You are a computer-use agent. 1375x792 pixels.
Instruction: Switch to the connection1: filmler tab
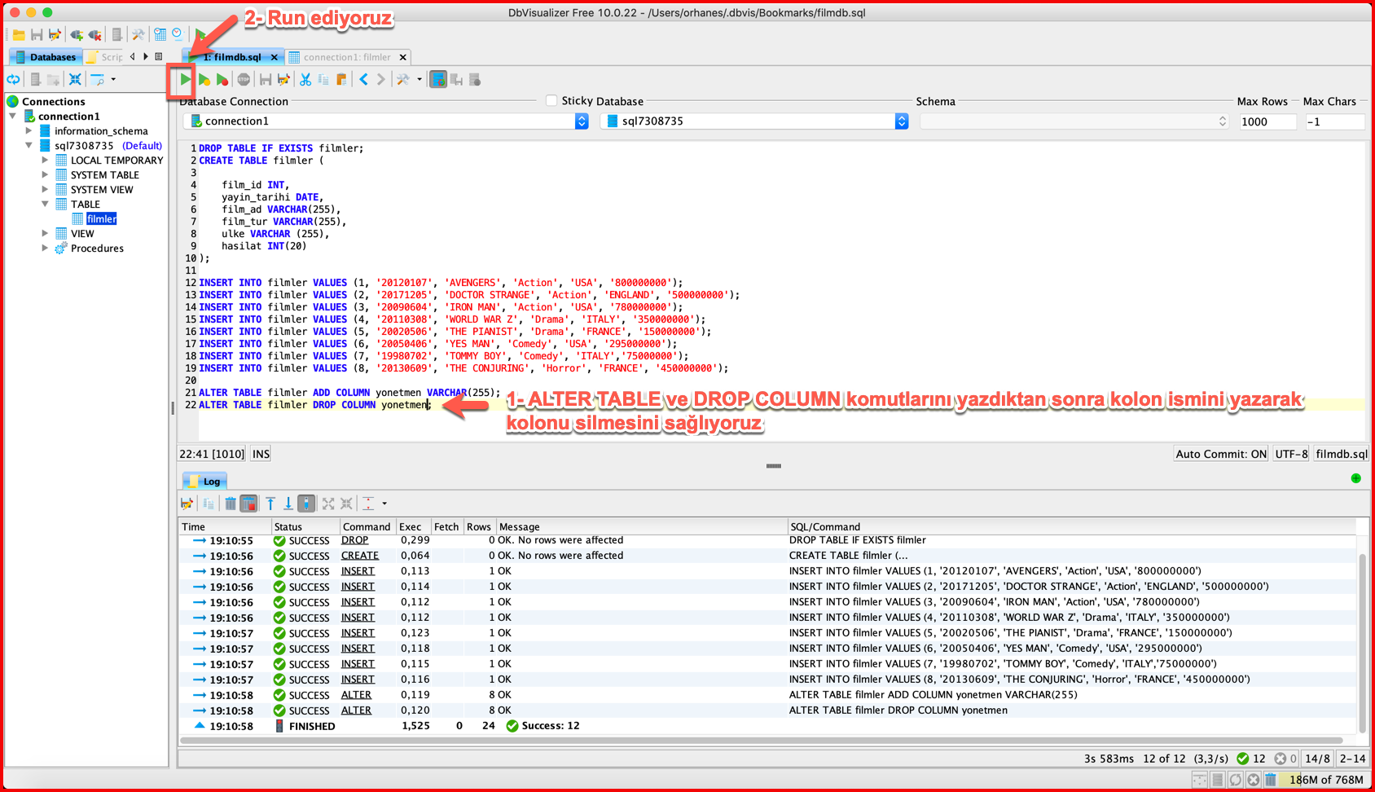point(347,57)
